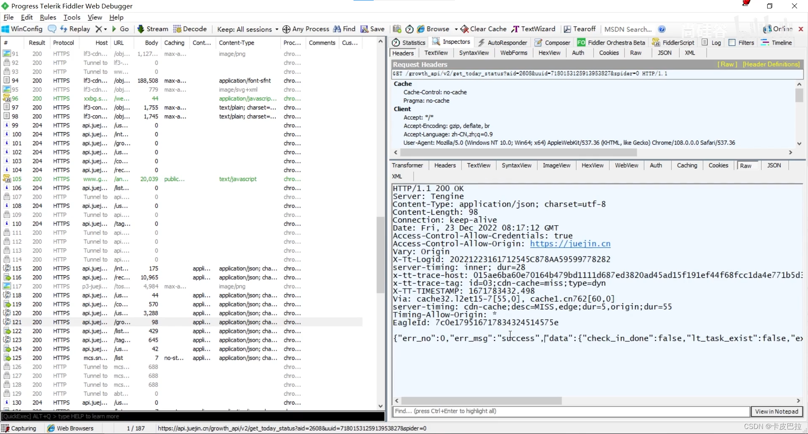Screen dimensions: 808x434
Task: Click the QuickExec command box
Action: point(193,416)
